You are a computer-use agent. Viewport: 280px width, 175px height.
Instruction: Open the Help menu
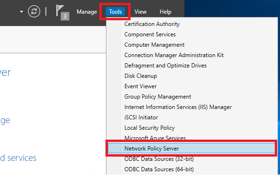coord(166,12)
